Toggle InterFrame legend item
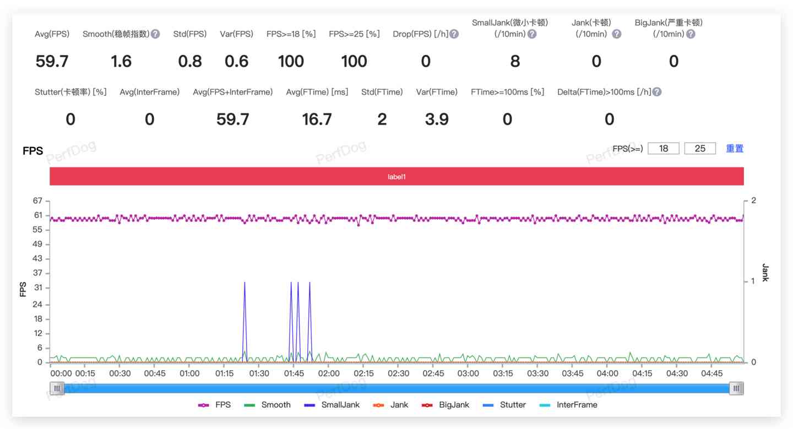Viewport: 793px width, 429px height. 568,405
